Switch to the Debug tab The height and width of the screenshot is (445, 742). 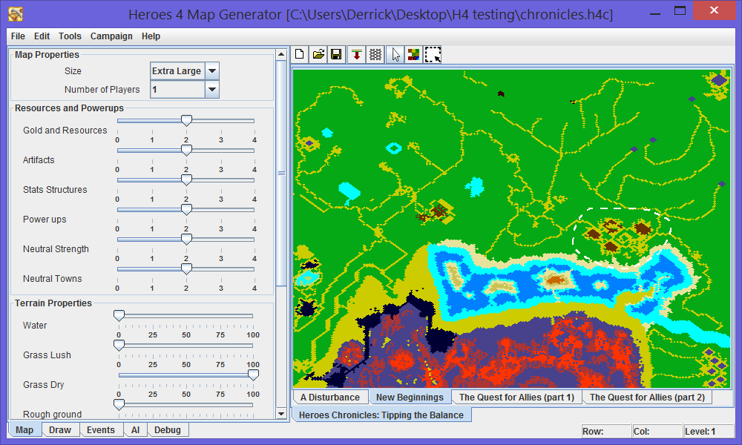[x=168, y=430]
